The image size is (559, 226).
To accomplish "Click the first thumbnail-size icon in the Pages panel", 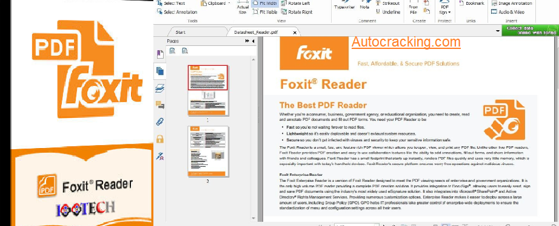I will tap(172, 51).
